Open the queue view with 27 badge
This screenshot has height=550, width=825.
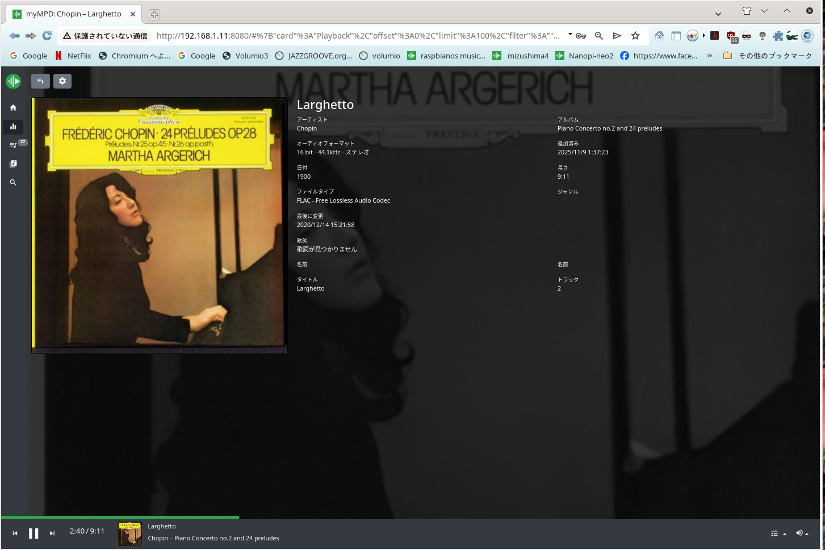pyautogui.click(x=14, y=145)
